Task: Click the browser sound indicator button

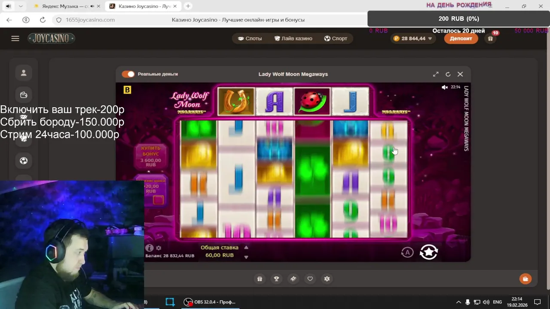Action: [x=8, y=6]
